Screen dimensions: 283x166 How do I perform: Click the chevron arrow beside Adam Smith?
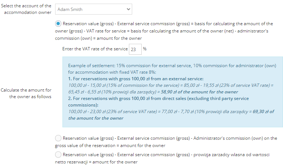click(128, 9)
